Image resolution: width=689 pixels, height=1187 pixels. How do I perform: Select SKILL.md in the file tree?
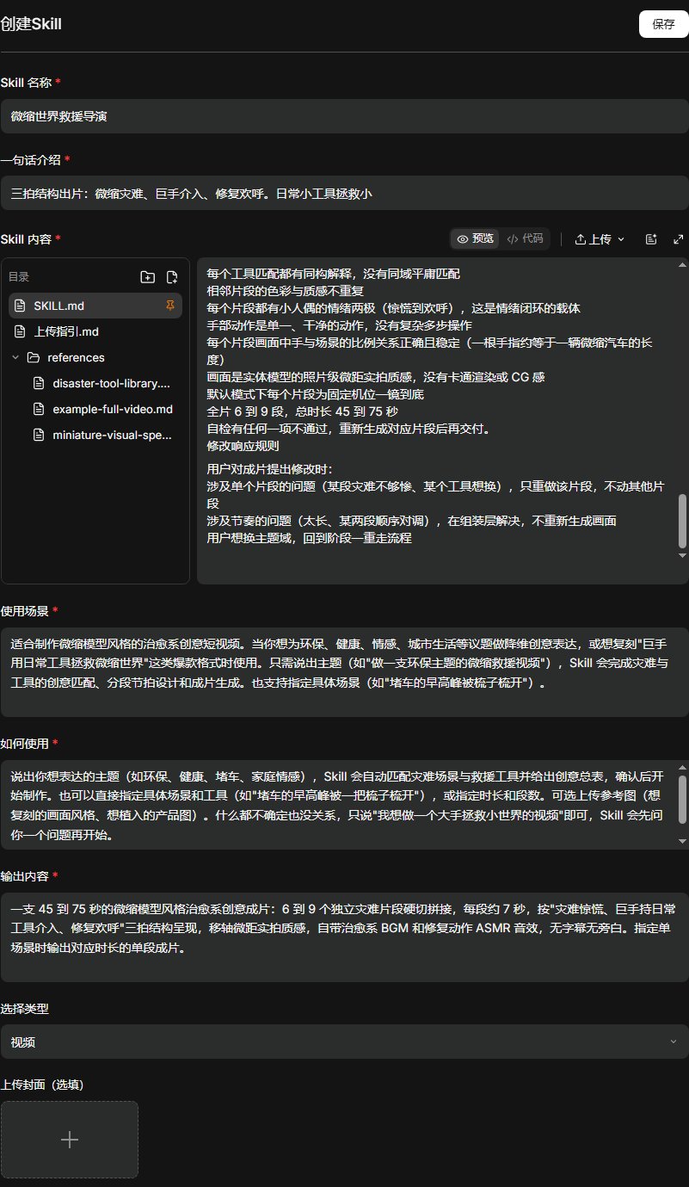[95, 306]
